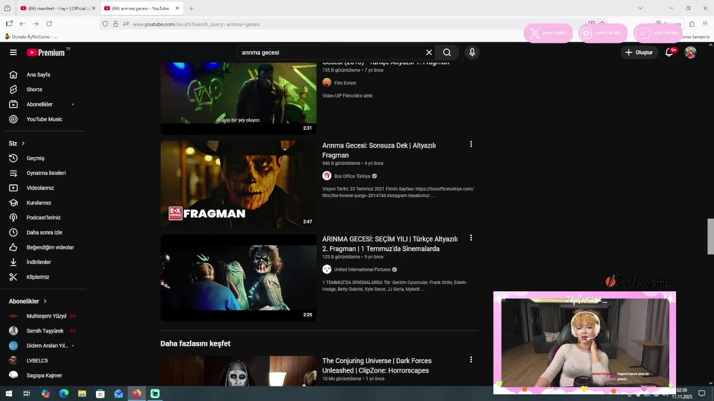Open the YouTube hamburger guide menu

(13, 52)
